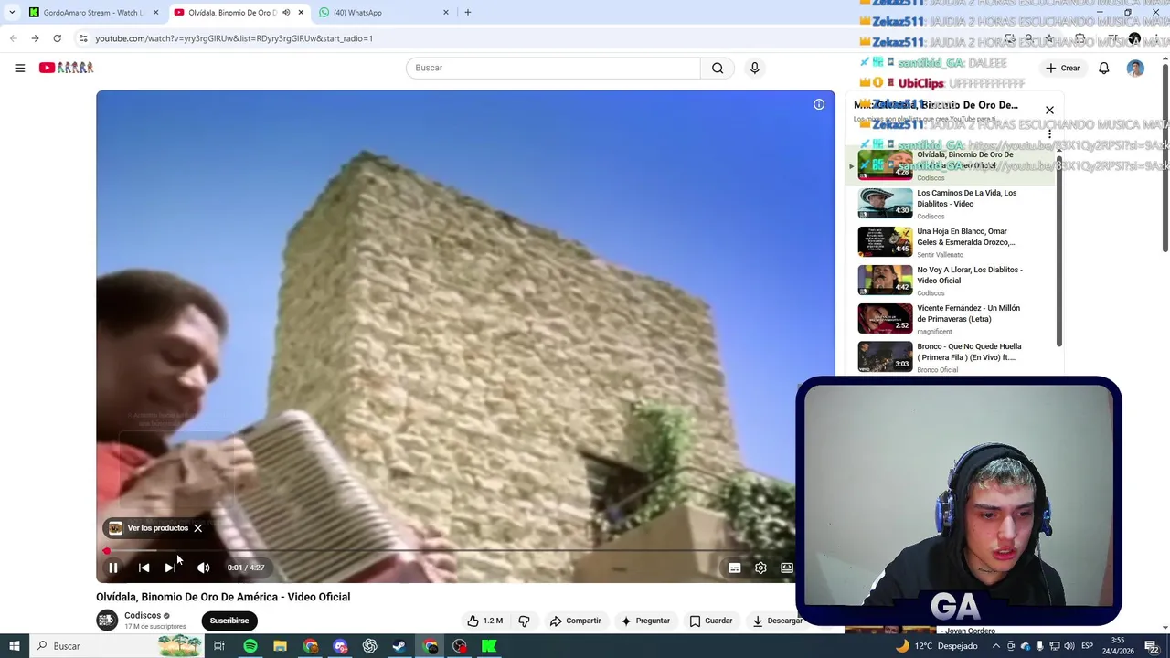Open the tab search dropdown arrow

click(12, 13)
